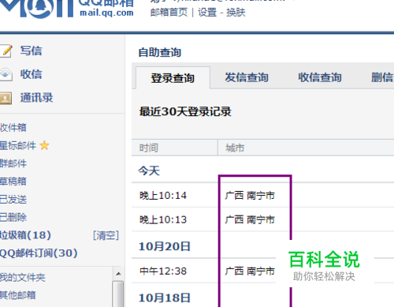Click 广西 南宁市 in the 10:13 row
Screen dimensions: 394x307
(250, 219)
